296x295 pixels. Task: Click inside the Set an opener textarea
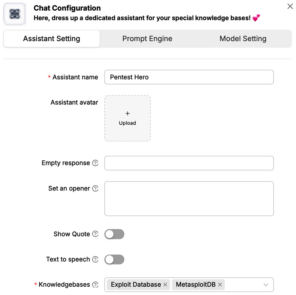coord(189,199)
